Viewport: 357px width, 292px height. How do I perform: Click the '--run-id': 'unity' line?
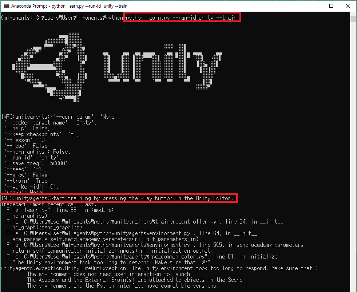click(x=33, y=158)
